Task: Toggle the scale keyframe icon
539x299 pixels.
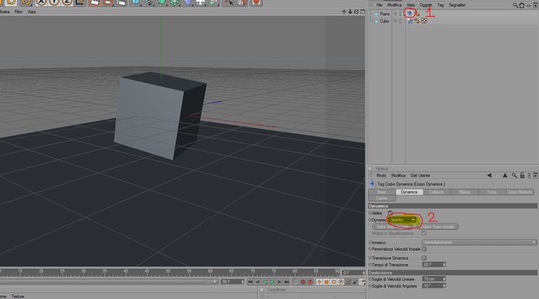Action: (x=326, y=282)
